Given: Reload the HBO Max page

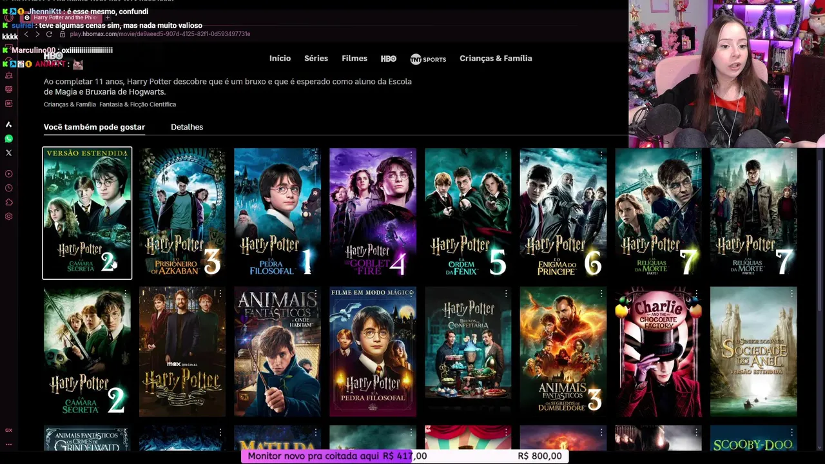Looking at the screenshot, I should coord(49,34).
